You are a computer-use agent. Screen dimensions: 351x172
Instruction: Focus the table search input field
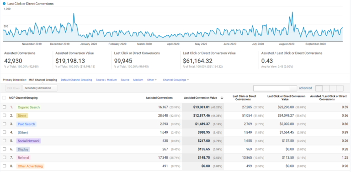pyautogui.click(x=272, y=88)
